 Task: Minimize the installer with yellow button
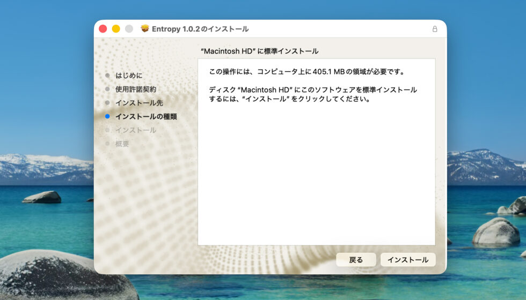point(116,29)
